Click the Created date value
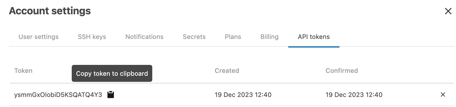456x107 pixels. coord(243,95)
